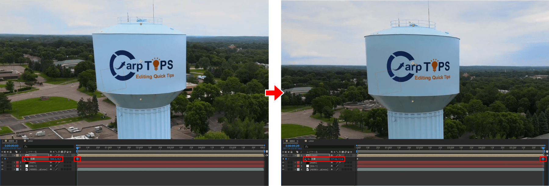Click the 0:00:00:00 current timecode

(12, 146)
